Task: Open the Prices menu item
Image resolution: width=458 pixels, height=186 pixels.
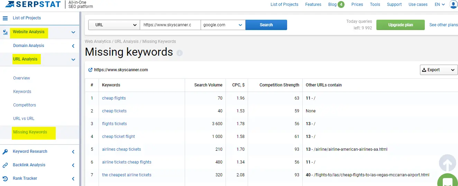Action: tap(357, 4)
